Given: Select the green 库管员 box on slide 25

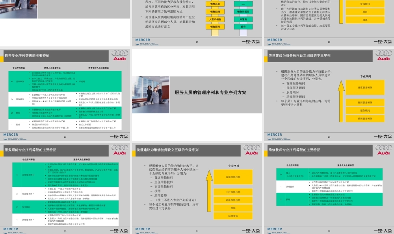Looking at the screenshot, I should pyautogui.click(x=243, y=19).
